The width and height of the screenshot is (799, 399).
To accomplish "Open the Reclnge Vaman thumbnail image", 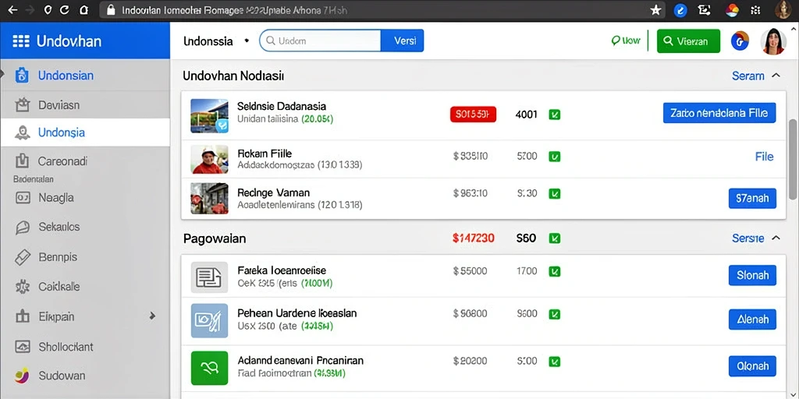I will coord(209,199).
